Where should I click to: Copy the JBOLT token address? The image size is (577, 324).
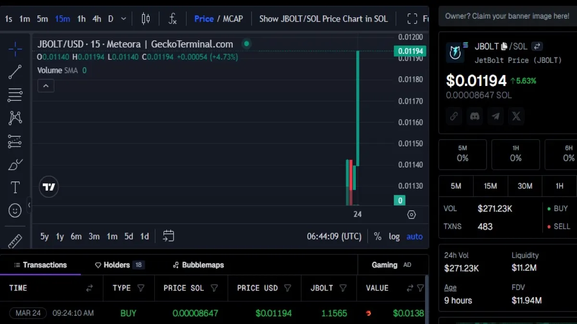504,47
